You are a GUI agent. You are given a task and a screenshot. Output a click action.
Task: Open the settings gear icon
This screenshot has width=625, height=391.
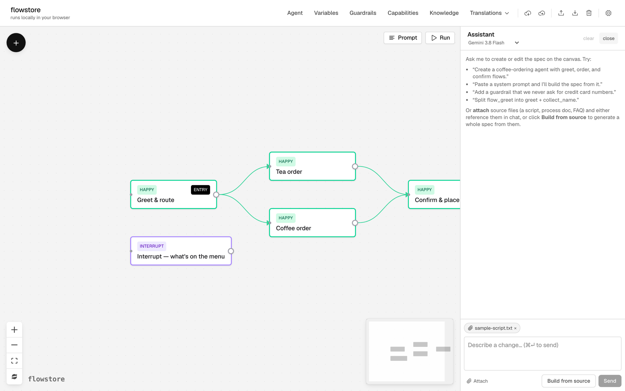608,13
